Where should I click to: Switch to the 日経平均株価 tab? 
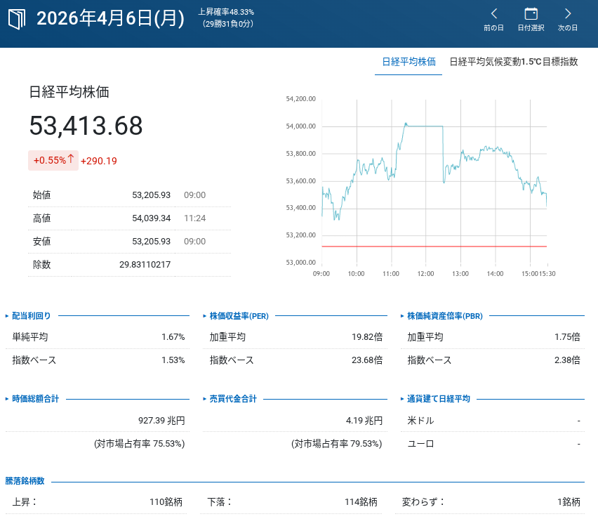[x=408, y=62]
